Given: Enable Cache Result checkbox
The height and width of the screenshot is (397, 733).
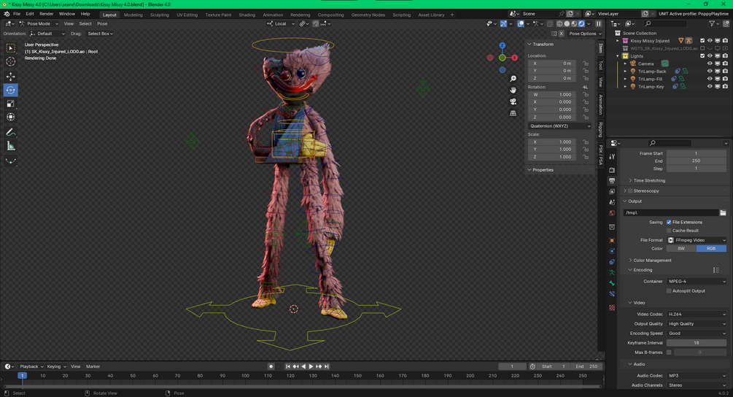Looking at the screenshot, I should [669, 231].
